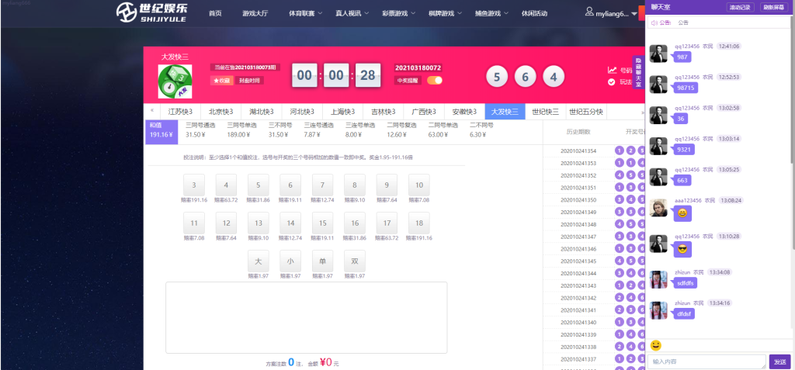Select the 单 (odd) bet button

coord(323,261)
